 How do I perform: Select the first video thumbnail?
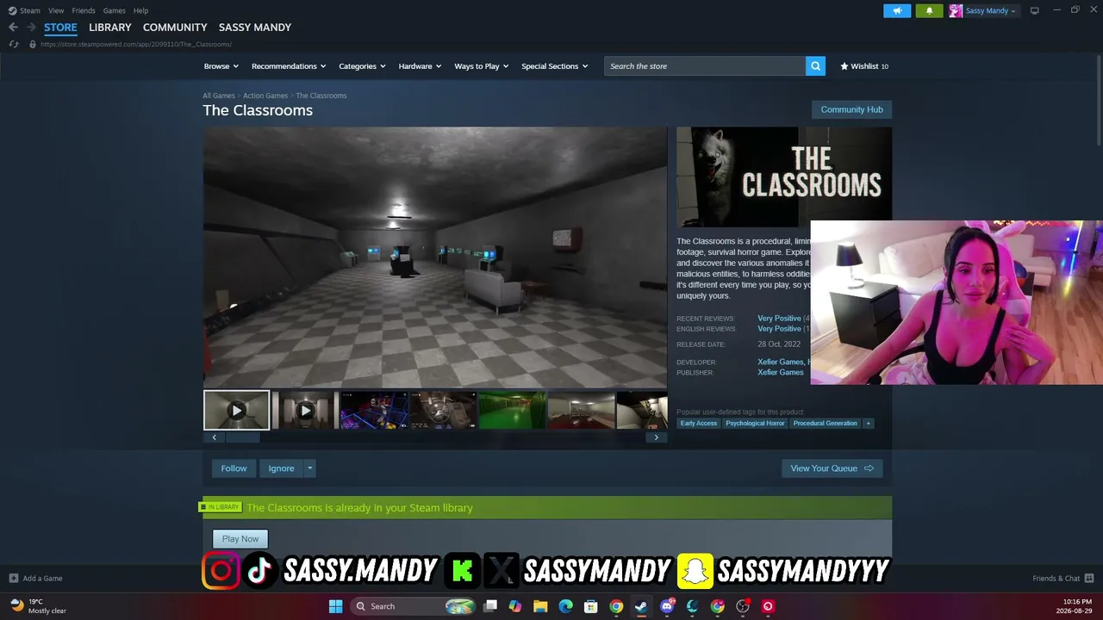tap(236, 411)
